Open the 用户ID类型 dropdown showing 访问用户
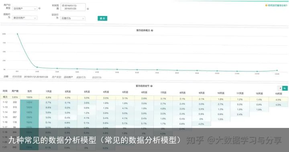Screen dimensions: 289x152 click(25, 8)
